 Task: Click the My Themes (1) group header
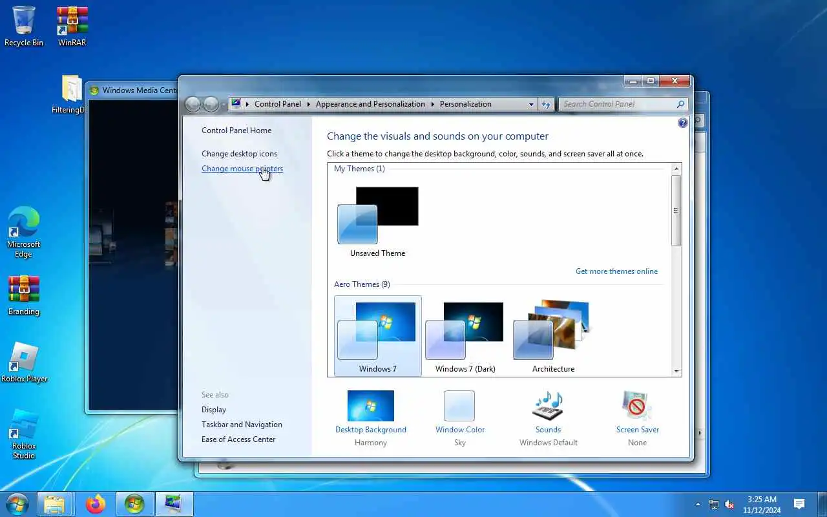coord(359,169)
